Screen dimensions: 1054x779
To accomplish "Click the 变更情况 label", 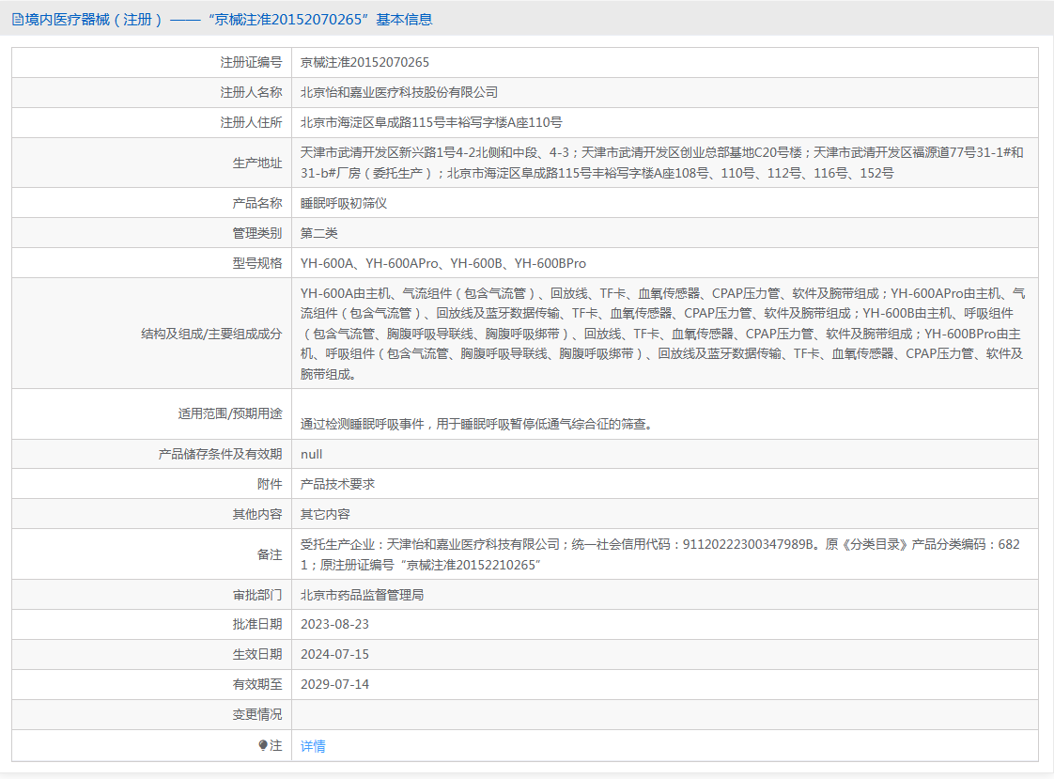I will [256, 714].
